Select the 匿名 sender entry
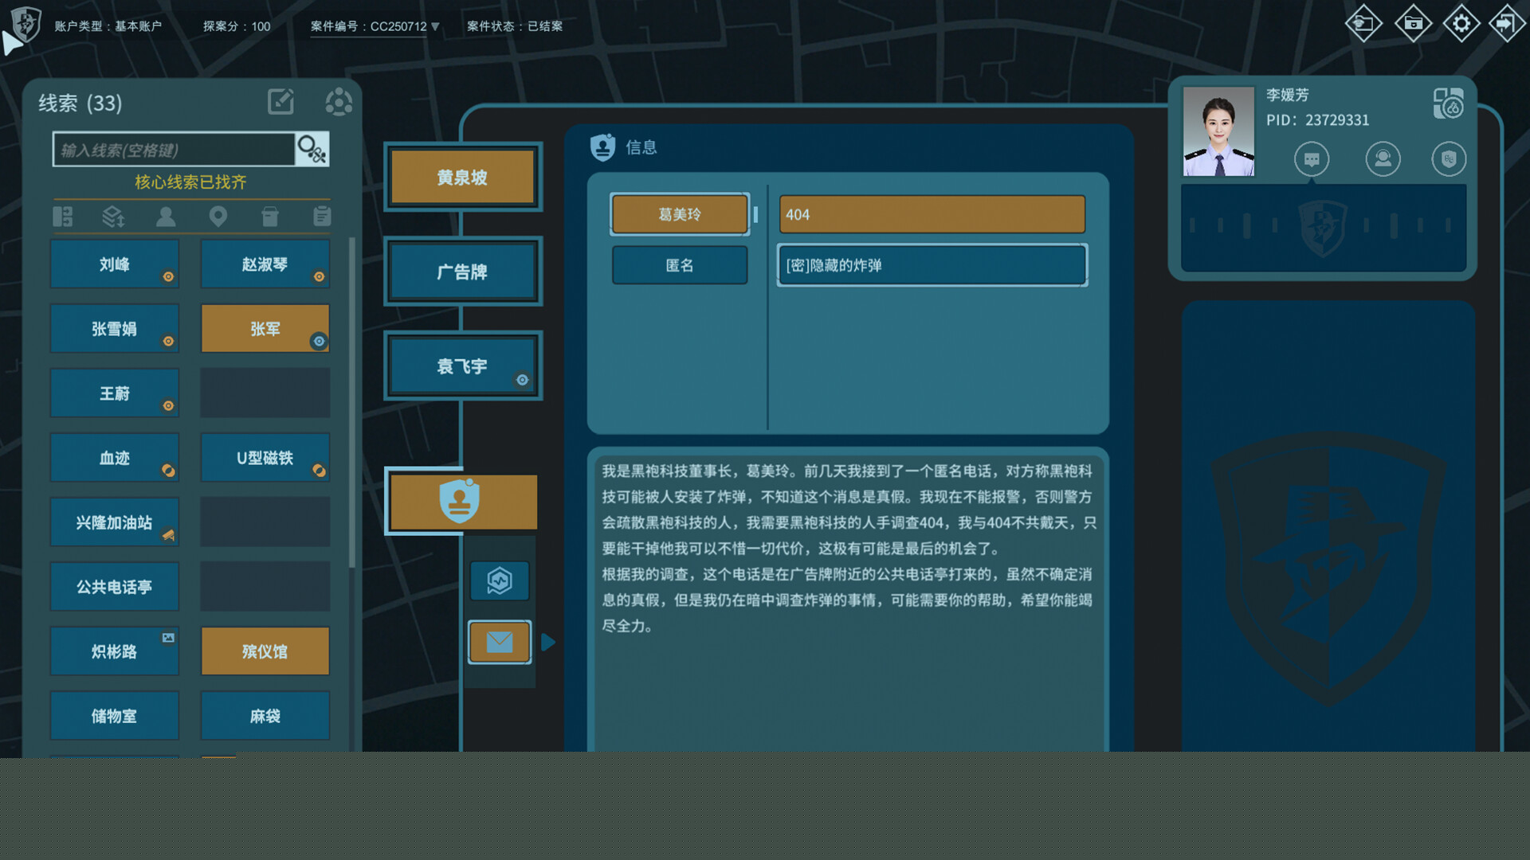This screenshot has width=1530, height=860. pyautogui.click(x=680, y=265)
